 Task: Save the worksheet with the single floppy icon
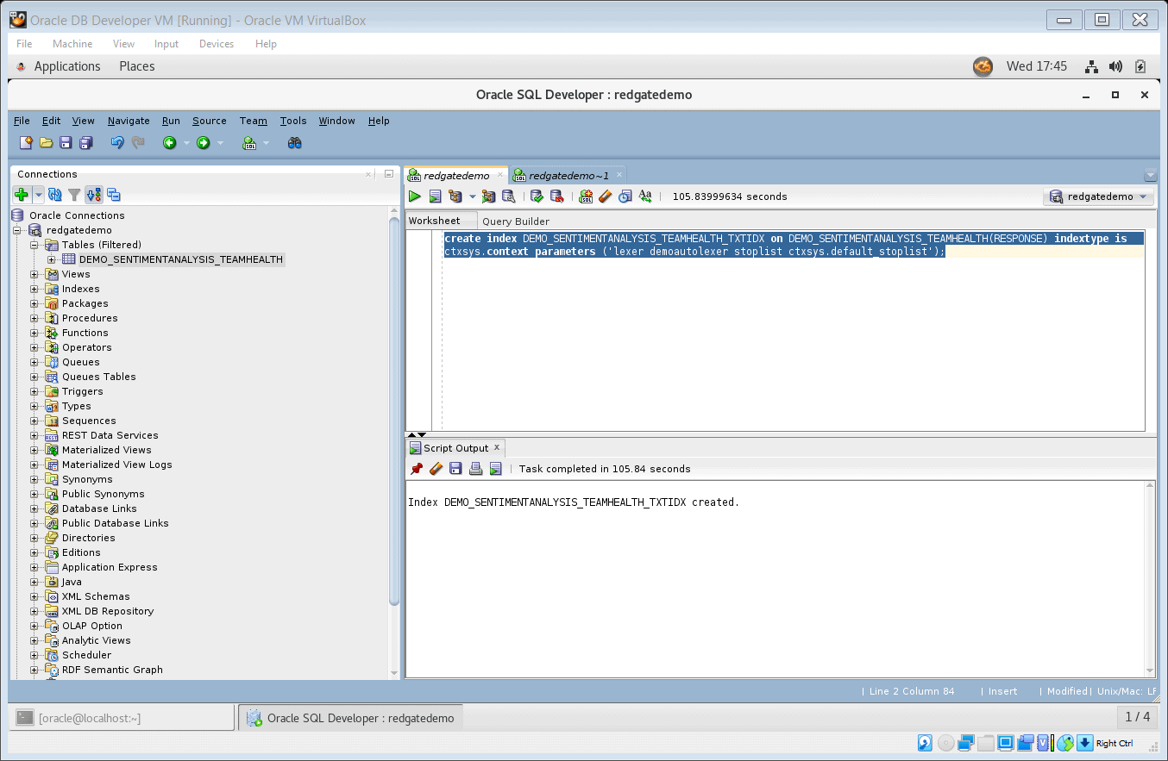click(x=66, y=143)
